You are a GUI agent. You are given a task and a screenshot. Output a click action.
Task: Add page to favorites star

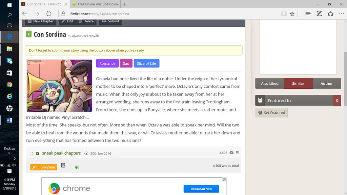pyautogui.click(x=292, y=14)
